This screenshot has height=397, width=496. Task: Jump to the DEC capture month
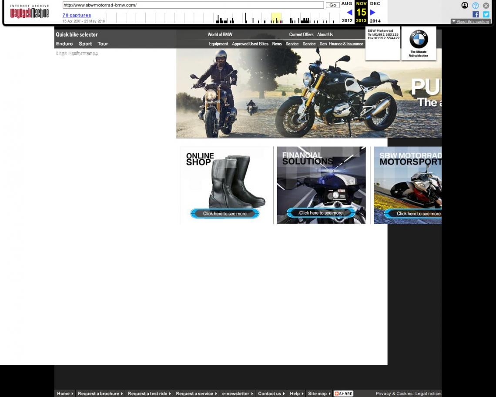point(375,3)
